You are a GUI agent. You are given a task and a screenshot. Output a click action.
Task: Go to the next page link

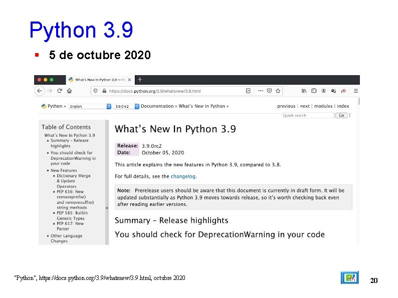[305, 106]
